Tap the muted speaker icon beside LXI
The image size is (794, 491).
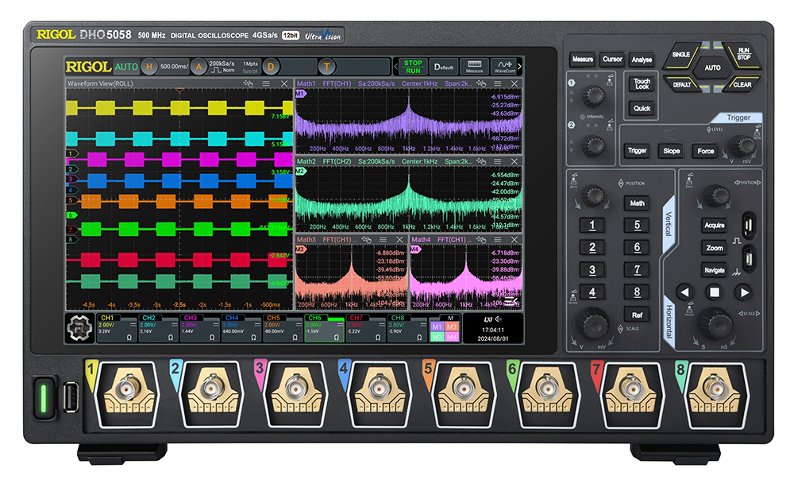click(x=499, y=319)
